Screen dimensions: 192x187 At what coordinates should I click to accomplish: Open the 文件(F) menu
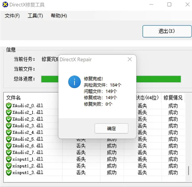[12, 16]
